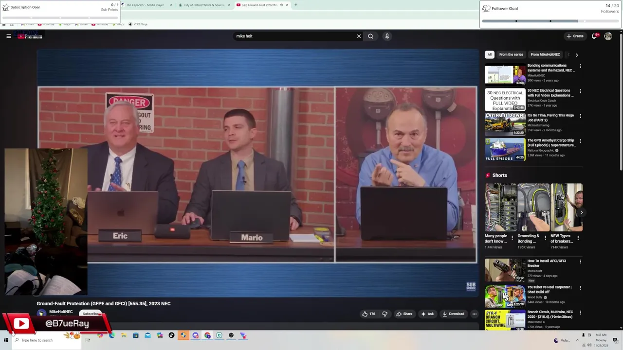Show next Shorts with the arrow

coord(581,212)
